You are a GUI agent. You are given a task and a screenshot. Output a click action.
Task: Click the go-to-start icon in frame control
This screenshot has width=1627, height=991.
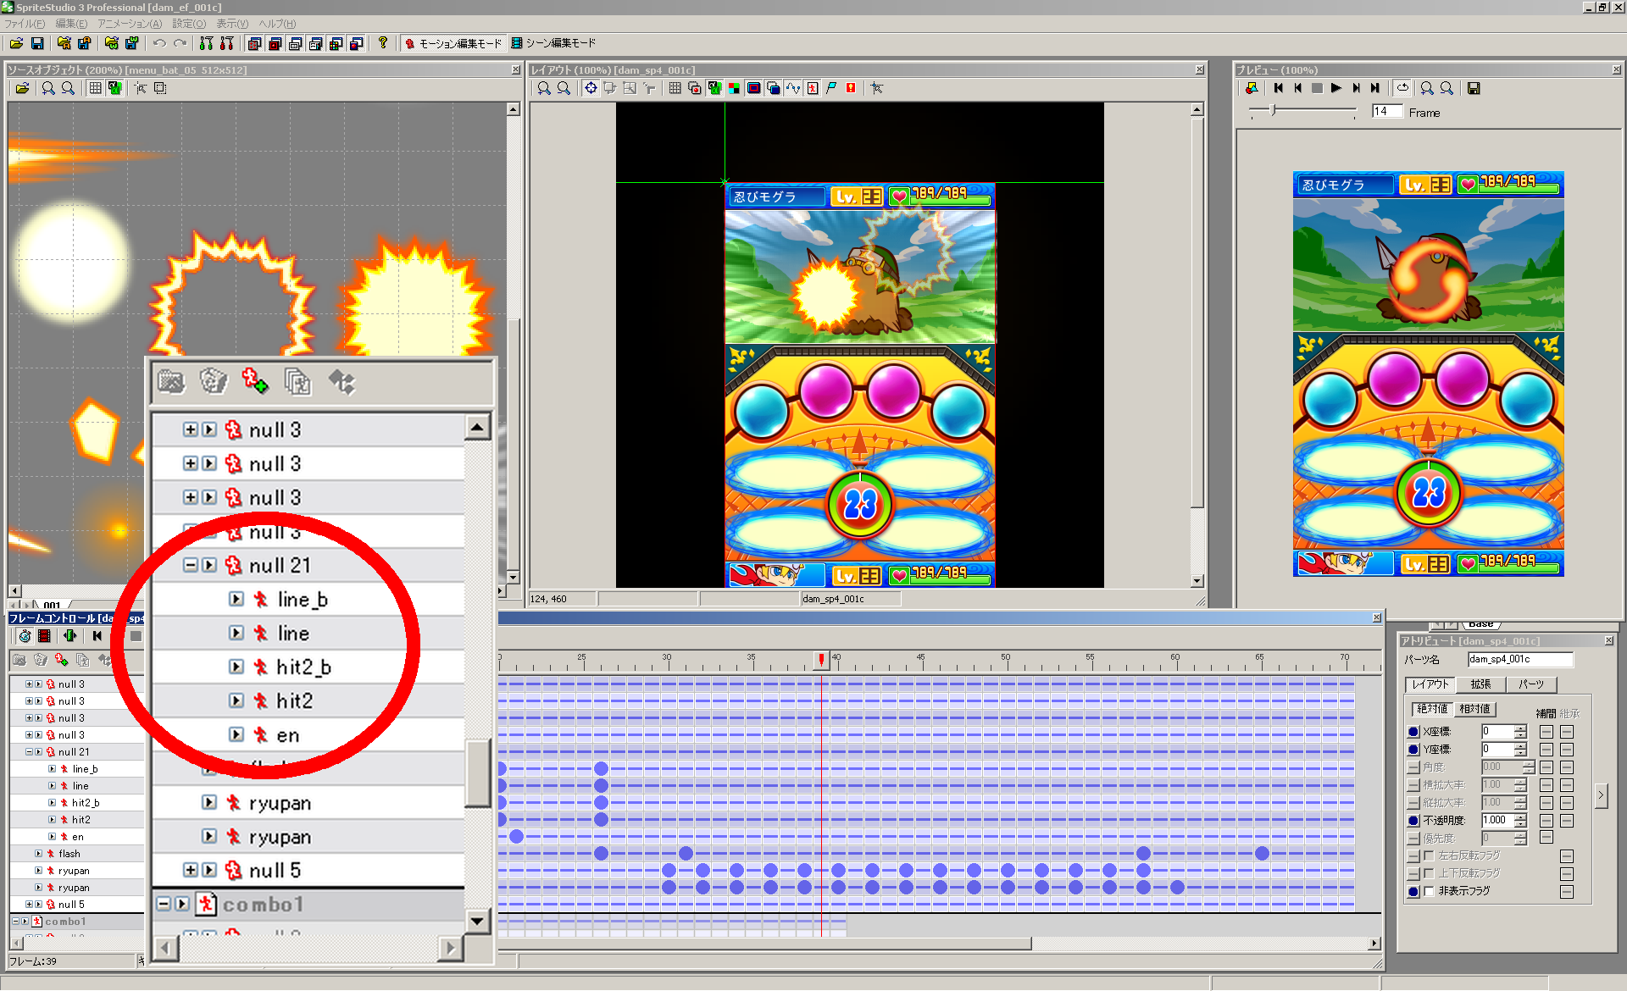point(97,636)
